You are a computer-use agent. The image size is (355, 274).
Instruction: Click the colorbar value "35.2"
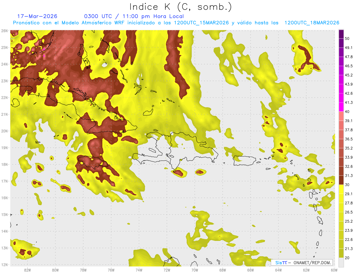349,148
